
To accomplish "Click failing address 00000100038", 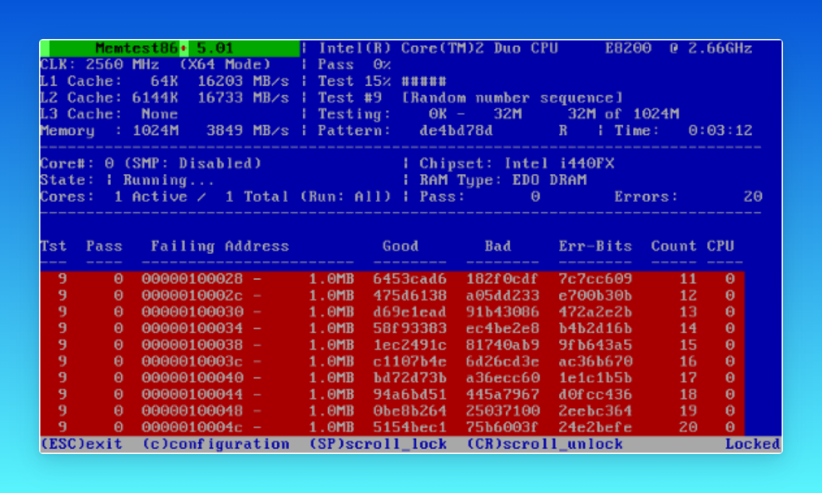I will pyautogui.click(x=192, y=344).
